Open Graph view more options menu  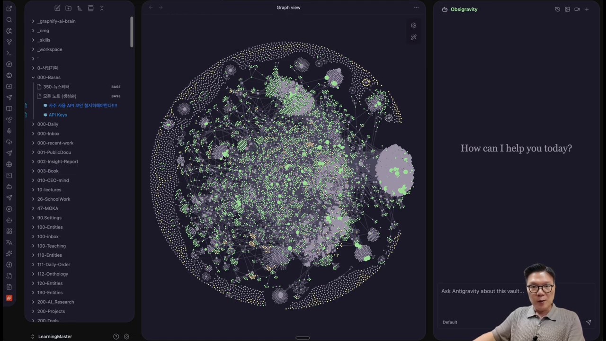pos(416,7)
